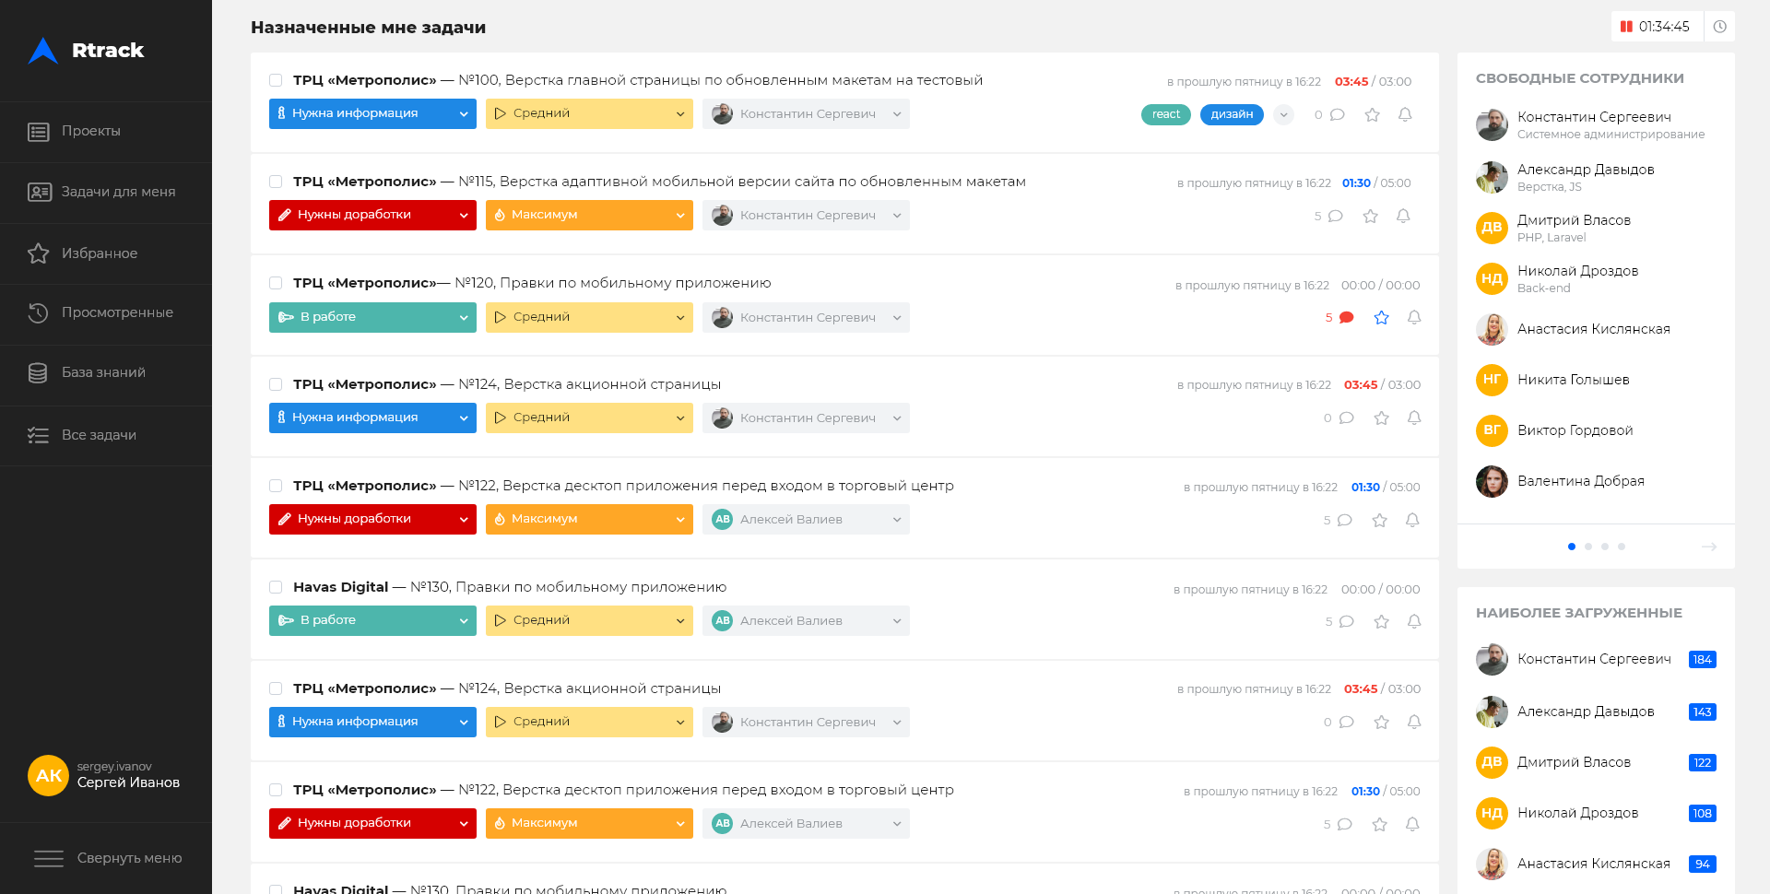Open free employee Валентина Добрая
This screenshot has width=1770, height=894.
click(1580, 481)
